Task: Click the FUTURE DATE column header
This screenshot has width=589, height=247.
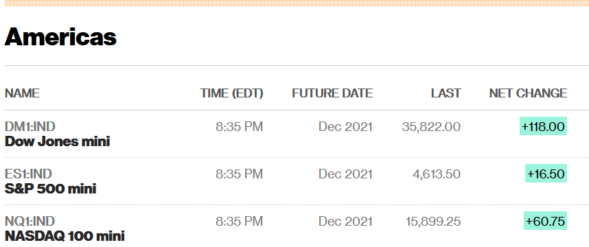Action: pos(332,93)
